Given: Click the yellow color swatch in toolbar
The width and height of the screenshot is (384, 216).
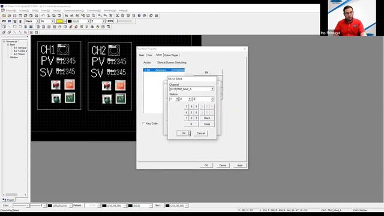Looking at the screenshot, I should [60, 22].
